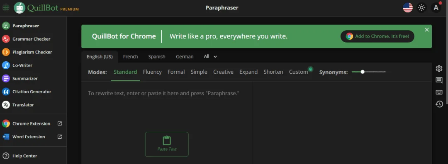The width and height of the screenshot is (448, 164).
Task: Click the Citation Generator label
Action: 32,92
